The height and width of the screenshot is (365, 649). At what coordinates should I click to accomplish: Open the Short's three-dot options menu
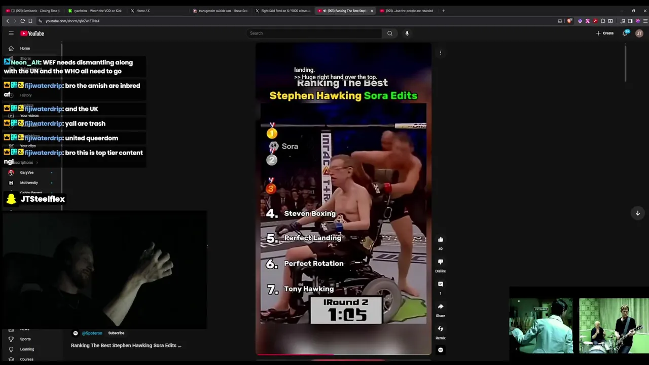tap(440, 53)
